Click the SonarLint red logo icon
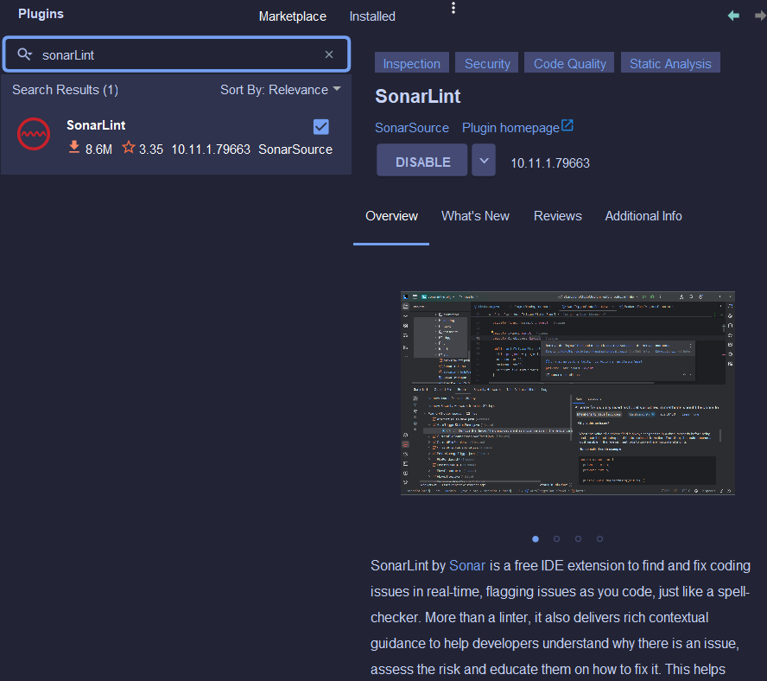The image size is (767, 681). tap(34, 134)
